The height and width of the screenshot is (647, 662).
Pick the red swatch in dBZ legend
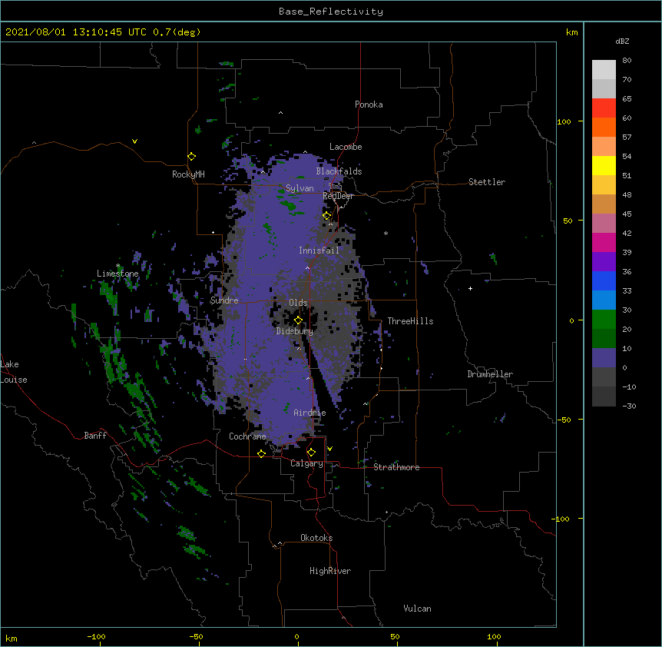(604, 108)
